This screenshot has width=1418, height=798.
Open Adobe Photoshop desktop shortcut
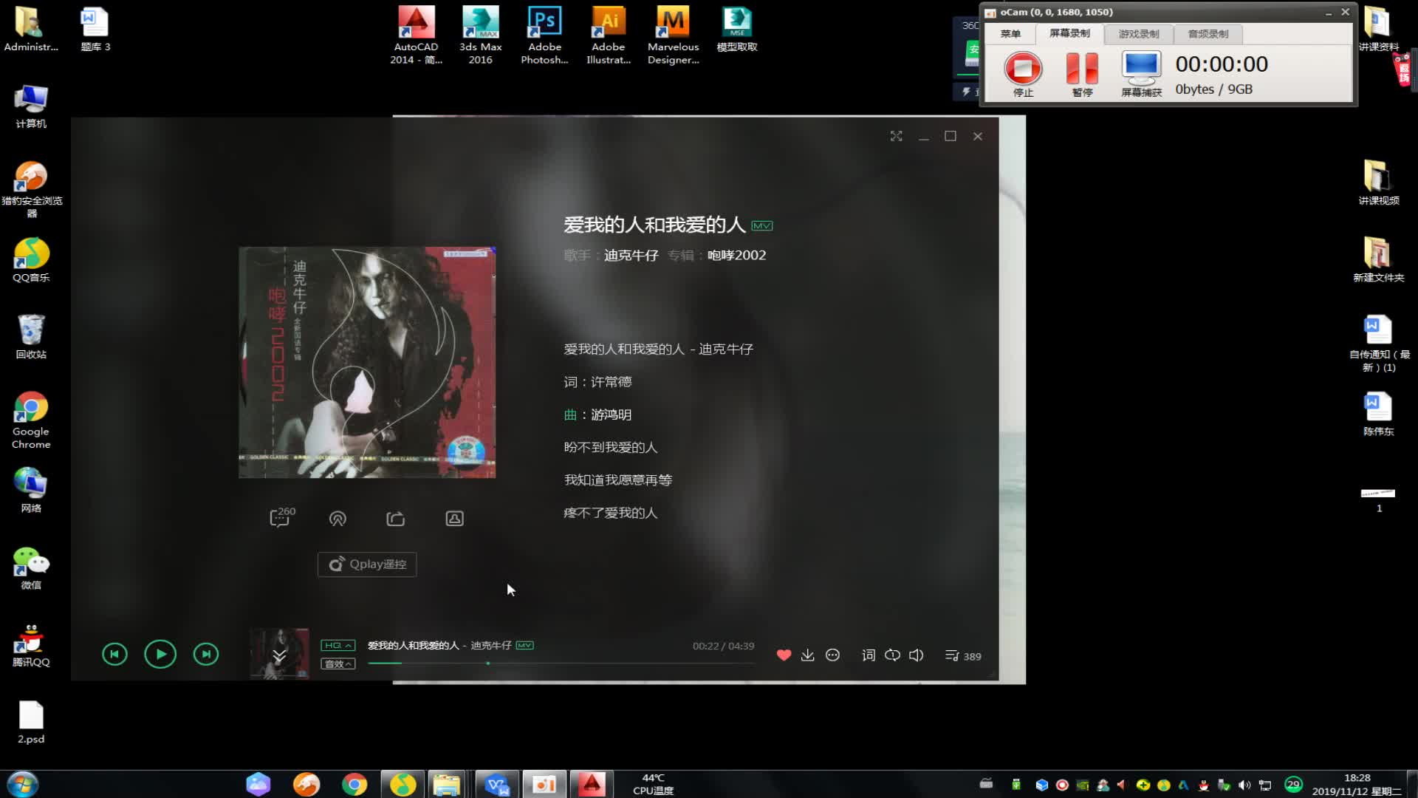(x=544, y=35)
